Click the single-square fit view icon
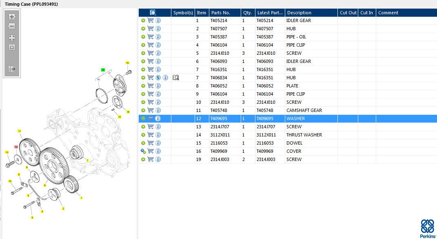Screen dimensions: 437x239 [12, 47]
